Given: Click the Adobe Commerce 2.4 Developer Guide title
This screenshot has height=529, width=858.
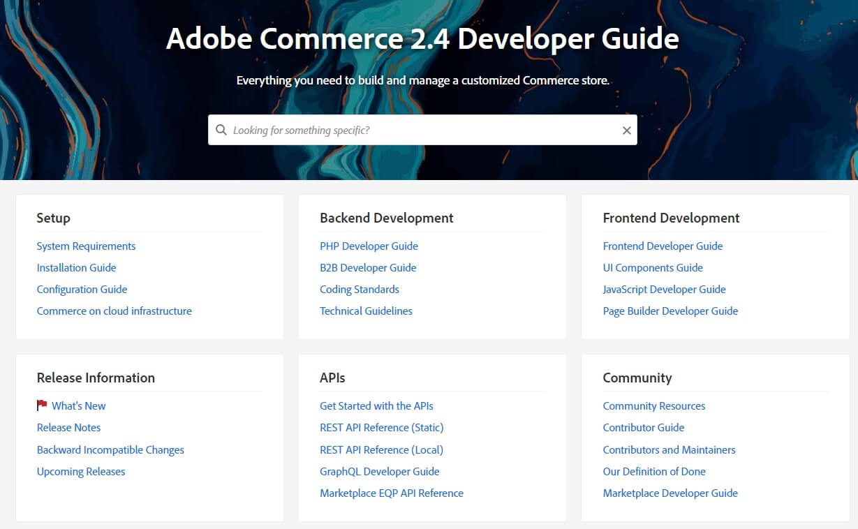Looking at the screenshot, I should [422, 38].
